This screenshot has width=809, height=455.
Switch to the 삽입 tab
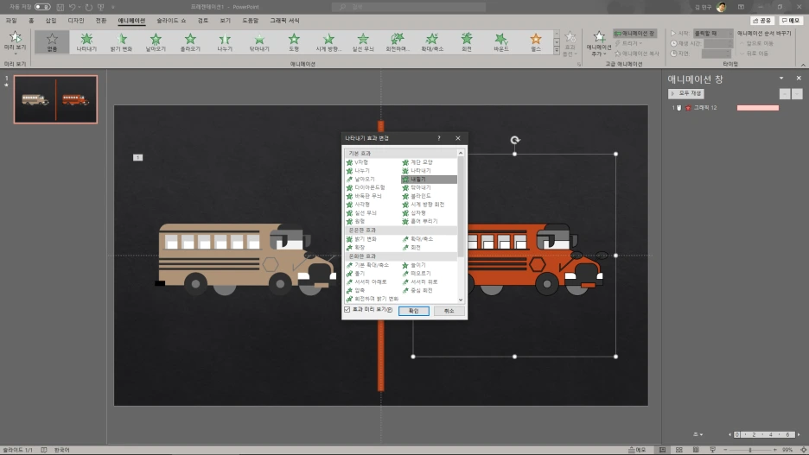coord(50,21)
